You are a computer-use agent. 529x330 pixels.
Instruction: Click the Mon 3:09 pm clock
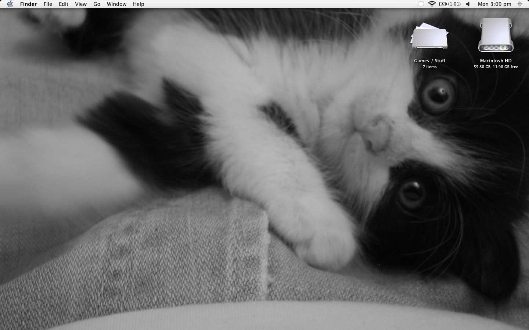click(x=494, y=4)
